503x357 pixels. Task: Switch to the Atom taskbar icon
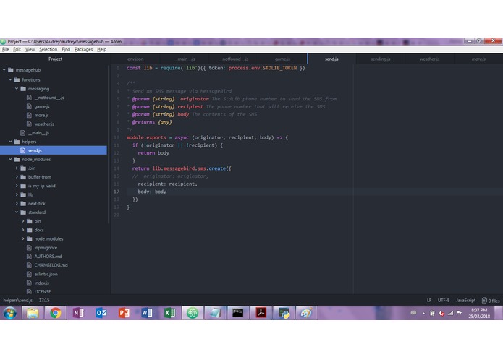(193, 313)
